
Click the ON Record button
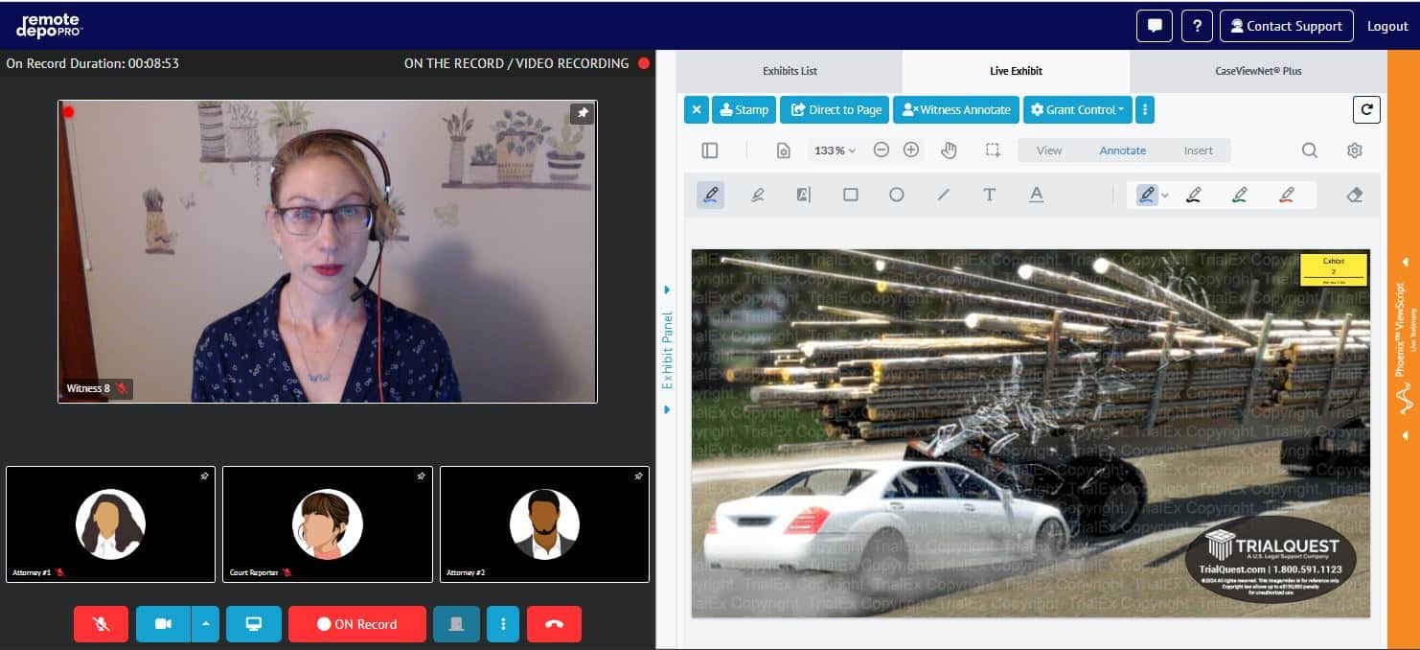click(356, 624)
